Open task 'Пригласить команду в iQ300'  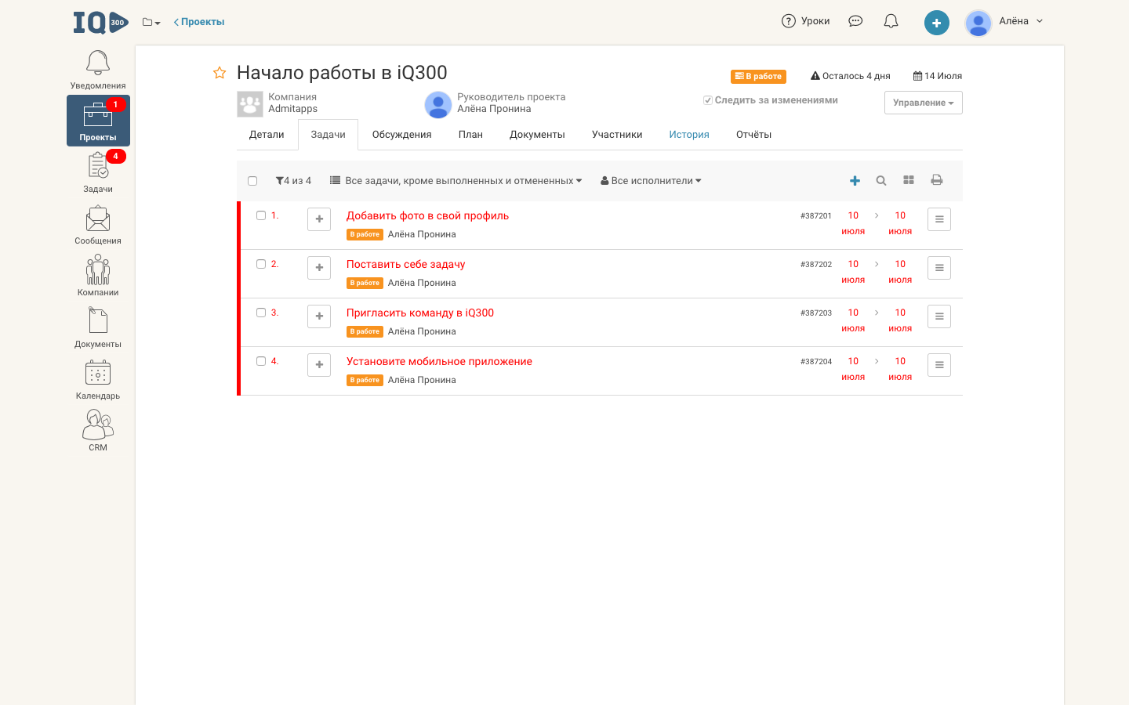pyautogui.click(x=420, y=313)
